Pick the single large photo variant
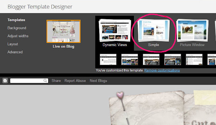 pos(151,59)
